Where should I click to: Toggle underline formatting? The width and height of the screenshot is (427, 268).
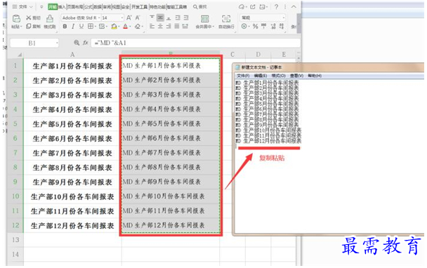pos(81,27)
